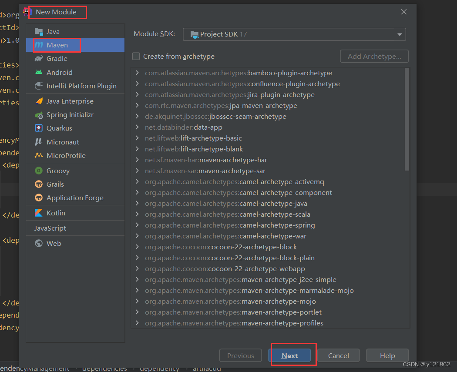Open the Module SDK dropdown
457x372 pixels.
point(399,34)
